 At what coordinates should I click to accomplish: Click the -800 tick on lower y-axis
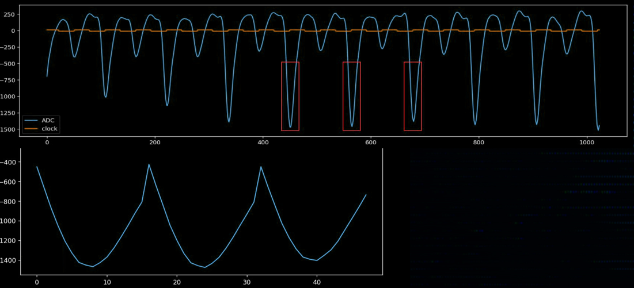pos(7,202)
